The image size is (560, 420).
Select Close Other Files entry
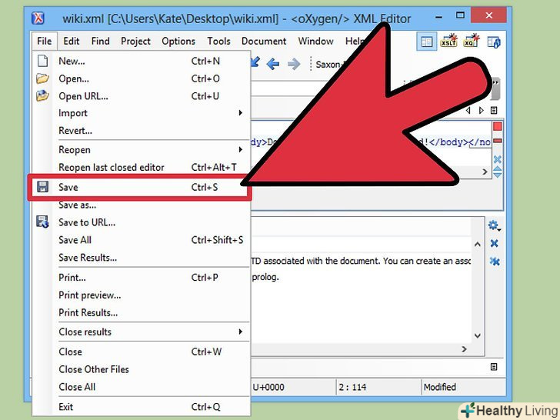point(141,369)
